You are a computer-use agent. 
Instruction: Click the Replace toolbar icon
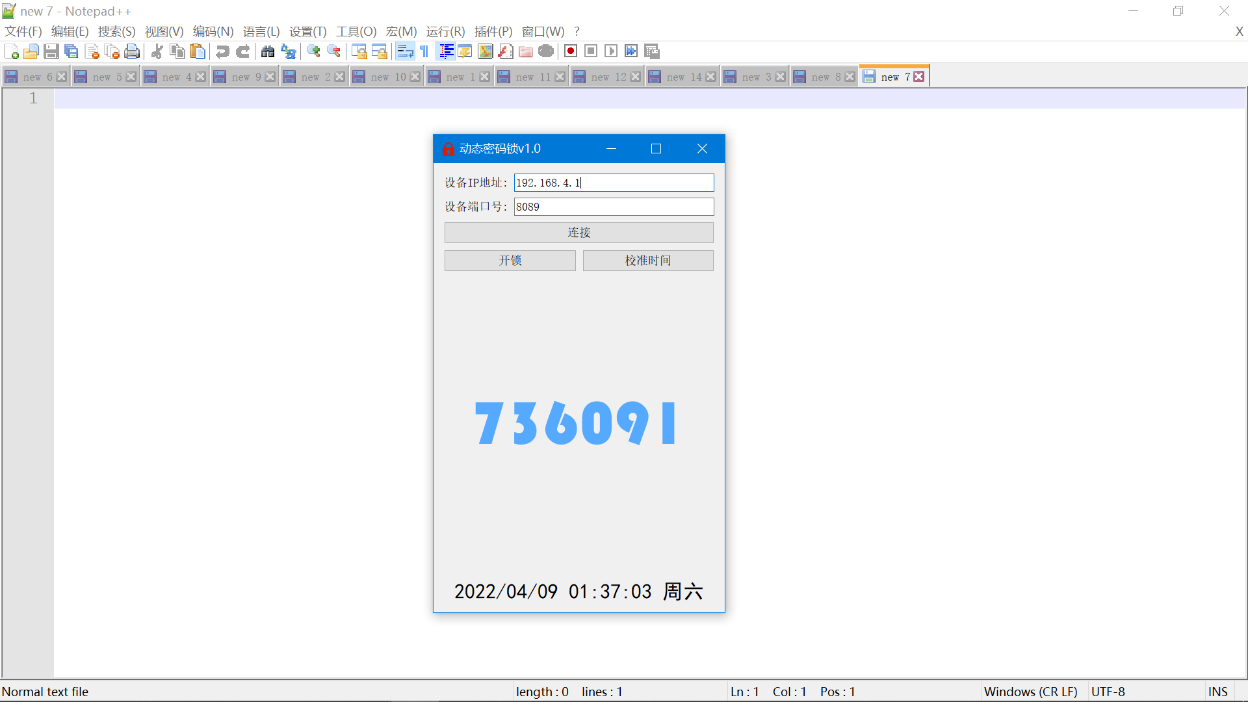pos(288,51)
